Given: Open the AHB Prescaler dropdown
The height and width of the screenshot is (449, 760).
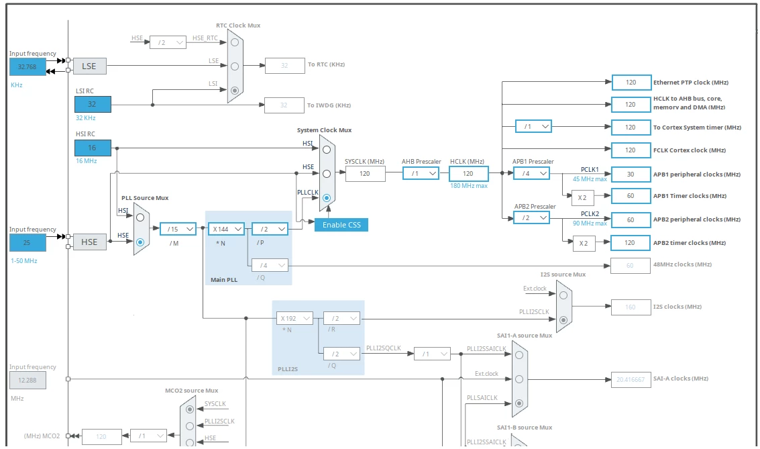Looking at the screenshot, I should 421,173.
